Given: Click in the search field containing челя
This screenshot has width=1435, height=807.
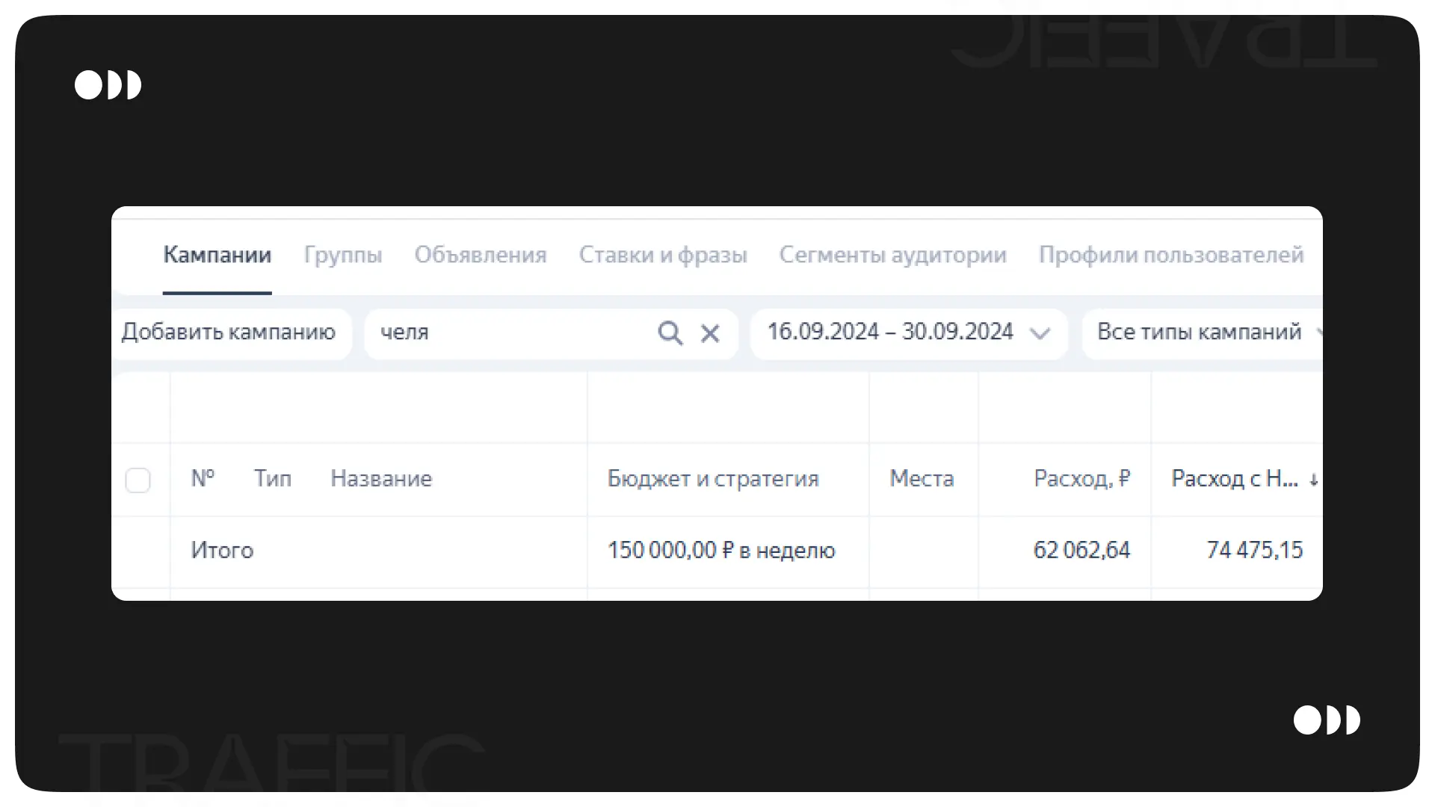Looking at the screenshot, I should click(x=508, y=332).
